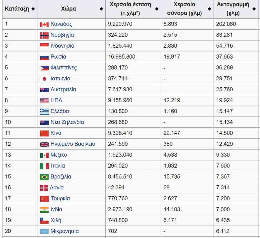Click the Brazil flag icon
260x238 pixels.
44,177
